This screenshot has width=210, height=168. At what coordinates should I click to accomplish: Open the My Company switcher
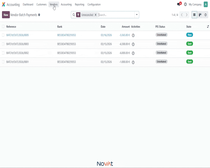[195, 4]
